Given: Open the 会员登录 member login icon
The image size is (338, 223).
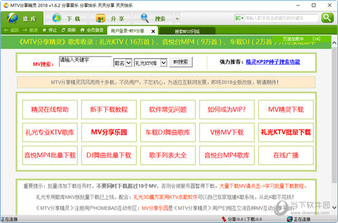Looking at the screenshot, I should tap(82, 30).
